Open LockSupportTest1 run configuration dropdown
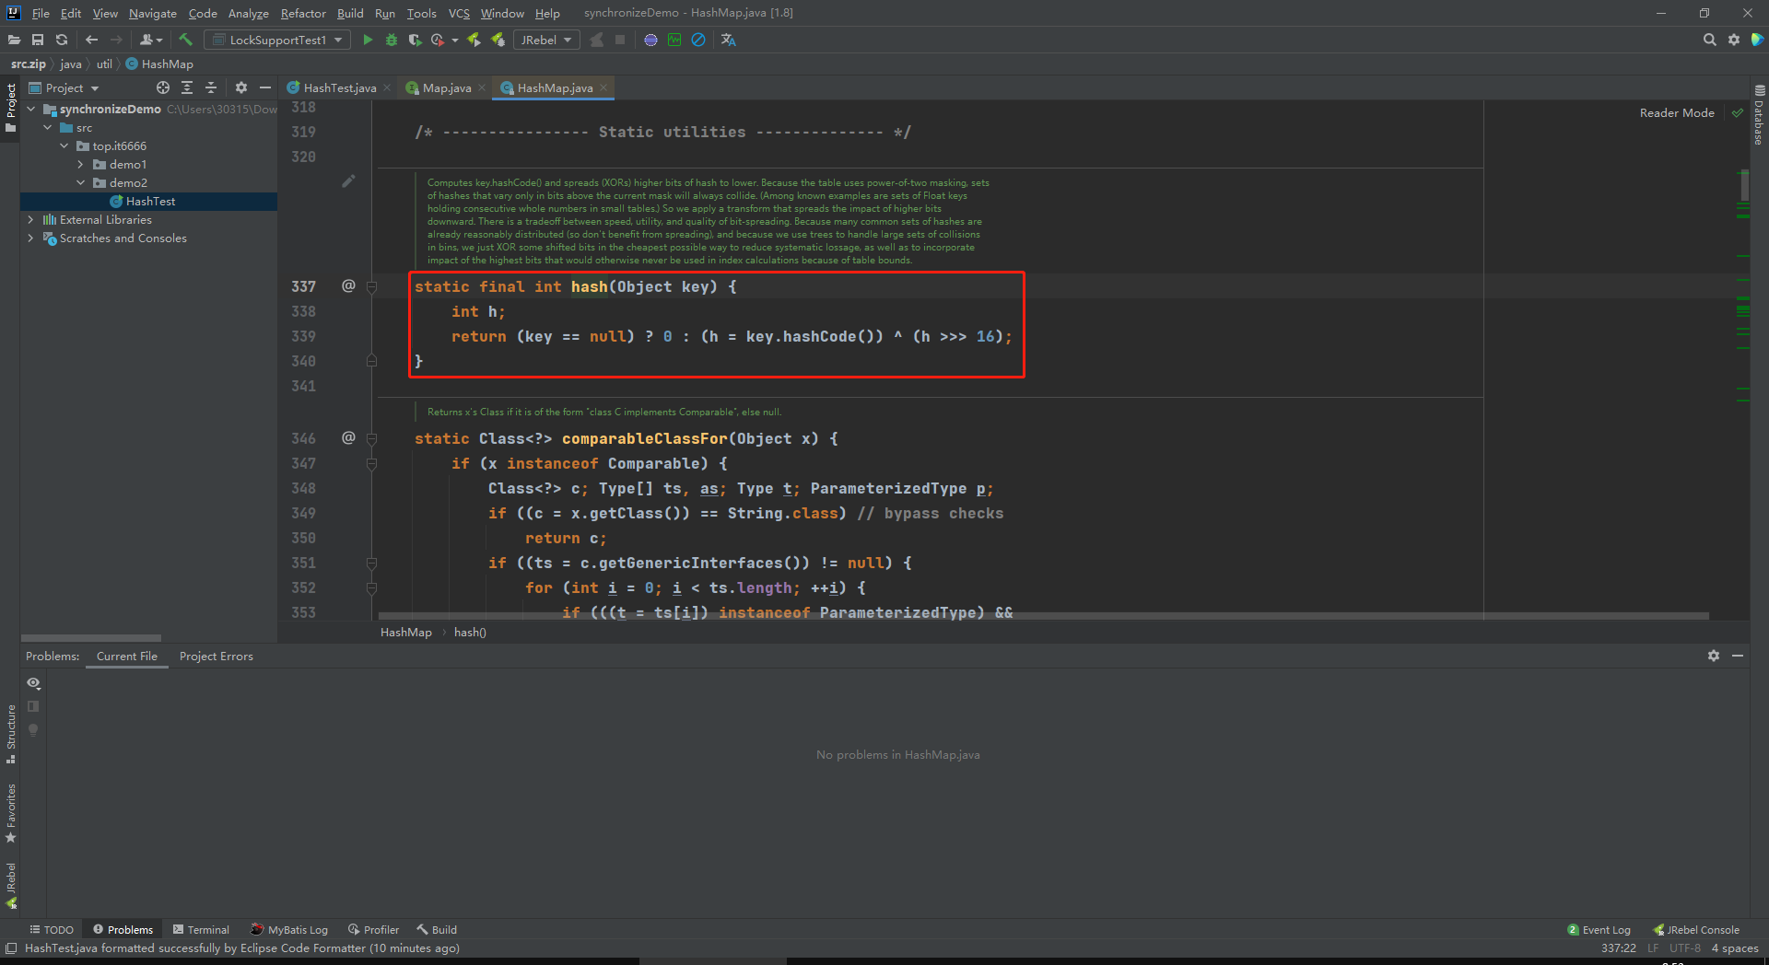Viewport: 1769px width, 965px height. (277, 40)
